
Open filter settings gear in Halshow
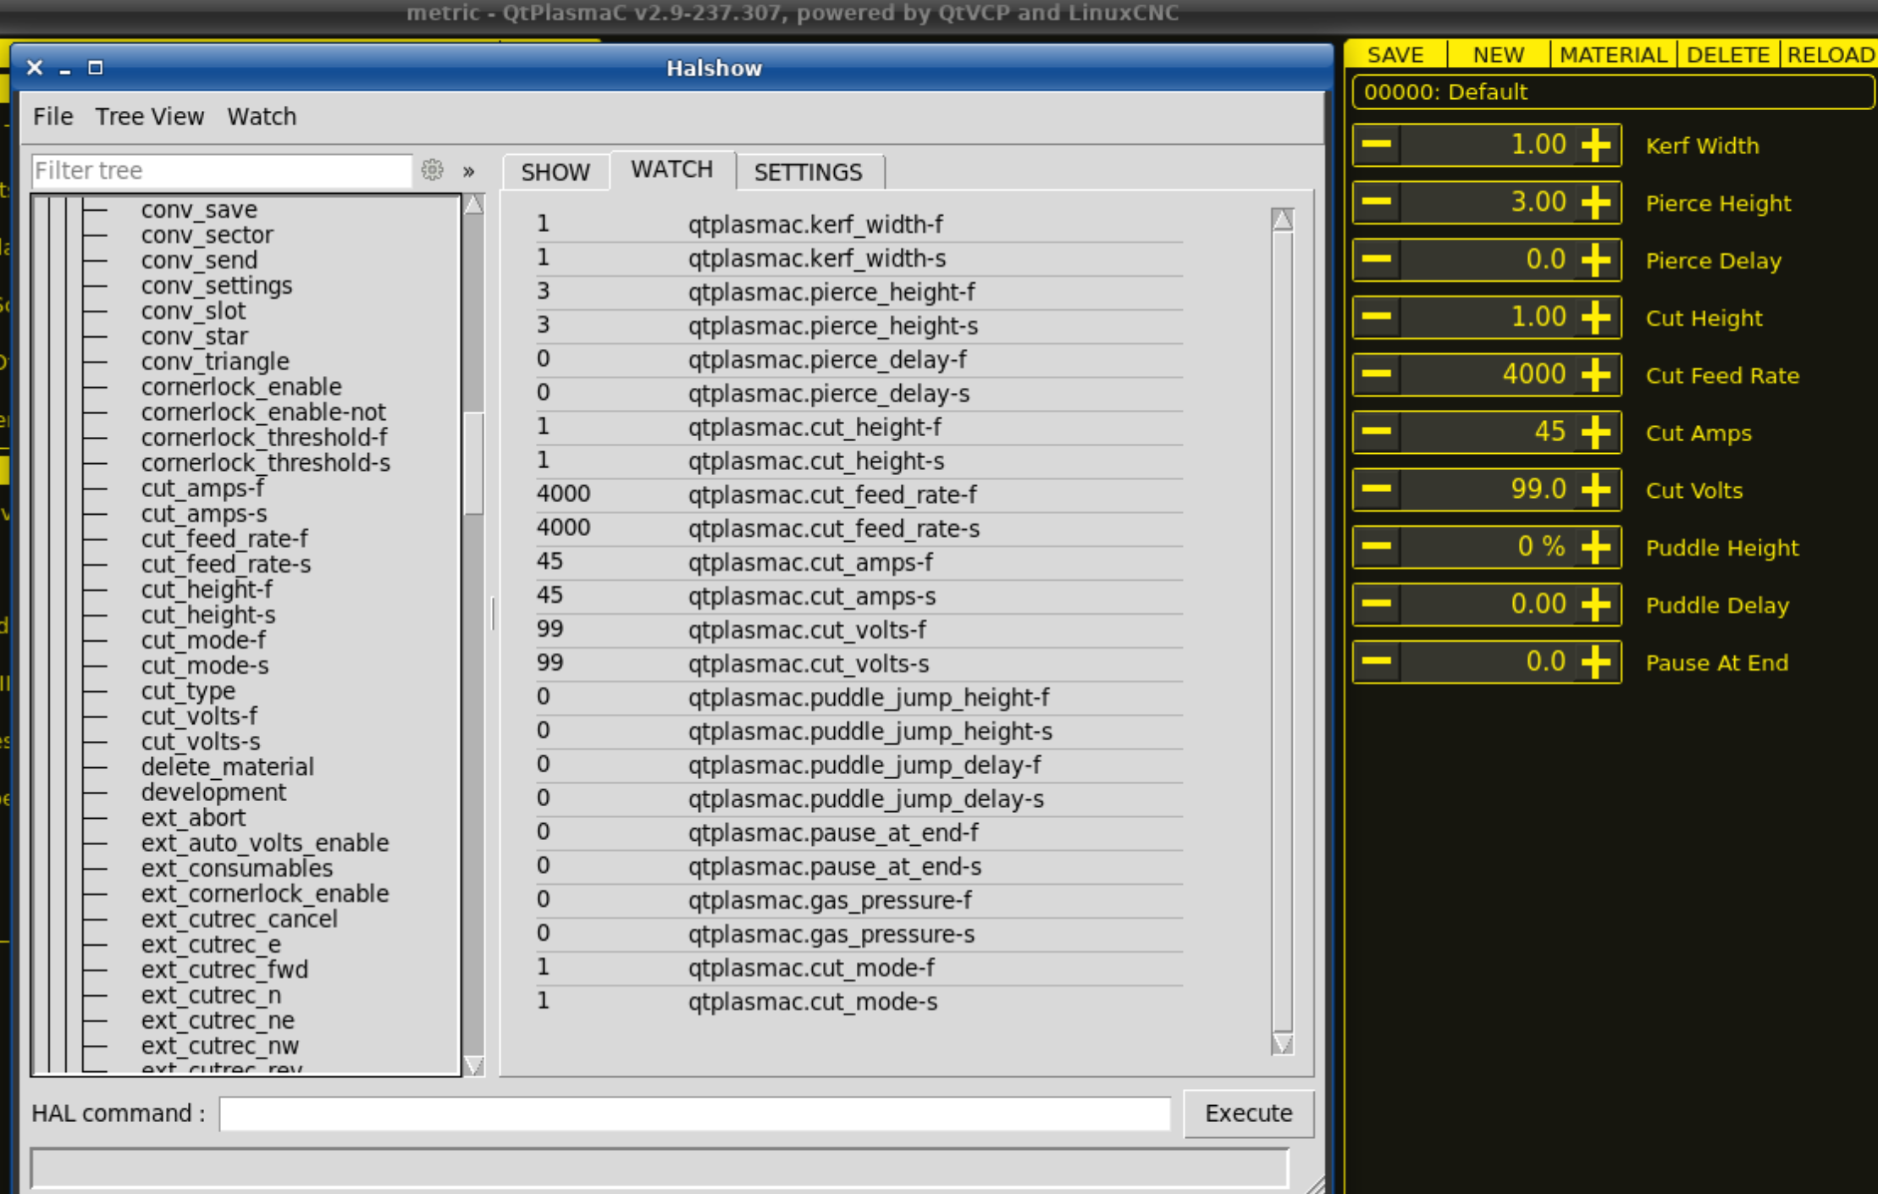[433, 170]
